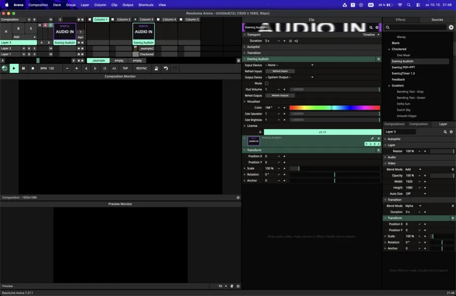Image resolution: width=456 pixels, height=296 pixels.
Task: Open the deck list menu icon
Action: click(x=239, y=60)
